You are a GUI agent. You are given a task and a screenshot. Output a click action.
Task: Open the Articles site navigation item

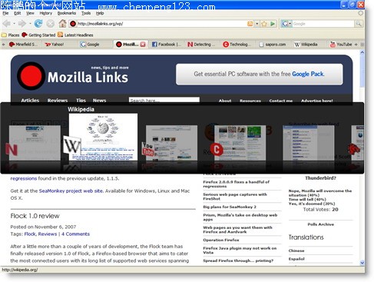tap(30, 100)
